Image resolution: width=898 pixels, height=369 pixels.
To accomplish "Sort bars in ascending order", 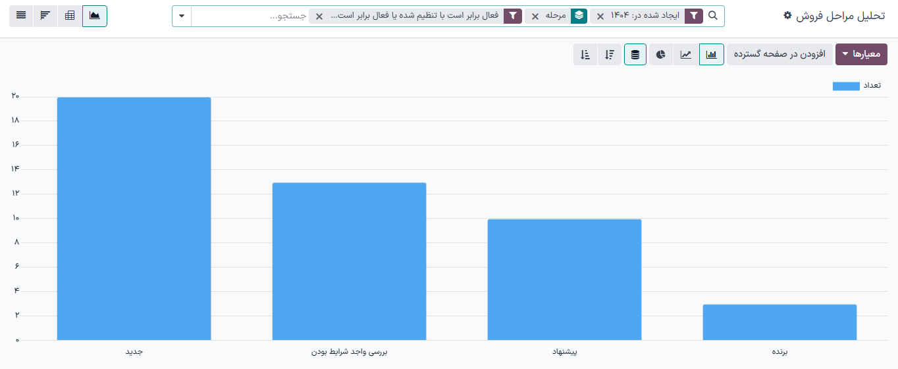I will tap(585, 55).
